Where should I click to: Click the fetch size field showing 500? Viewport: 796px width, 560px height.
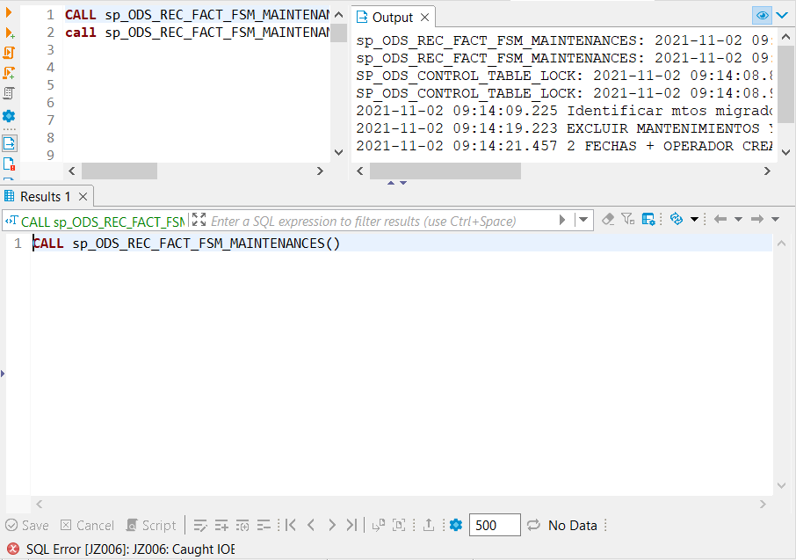click(x=494, y=525)
